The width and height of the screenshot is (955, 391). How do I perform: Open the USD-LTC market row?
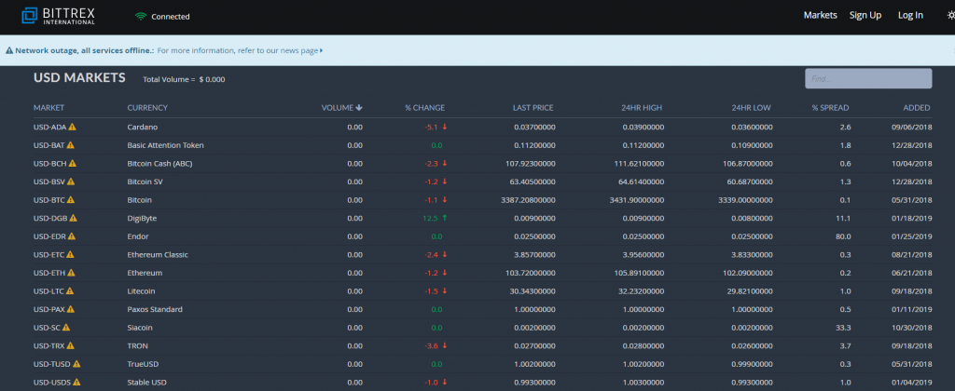[x=47, y=291]
